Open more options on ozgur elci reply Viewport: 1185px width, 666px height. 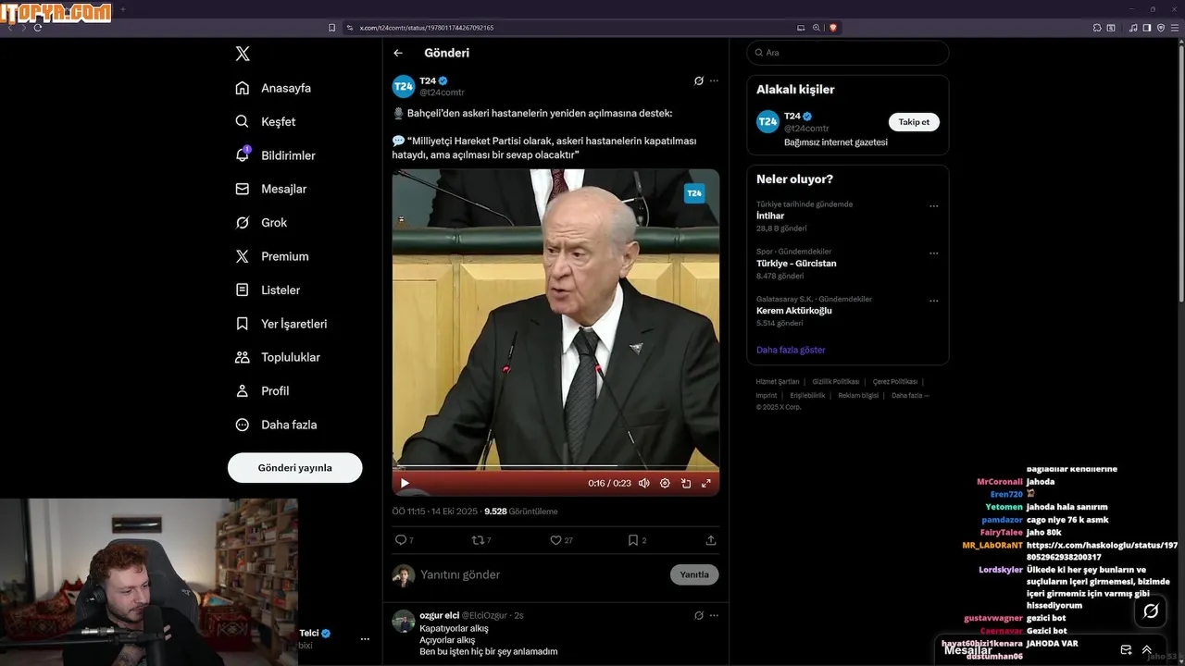point(714,615)
